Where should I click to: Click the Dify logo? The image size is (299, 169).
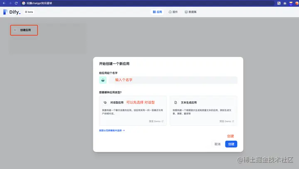[12, 12]
